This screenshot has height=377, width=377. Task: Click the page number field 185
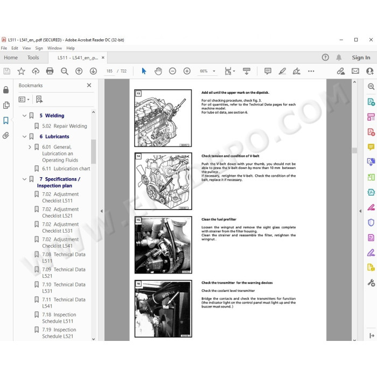coord(109,71)
